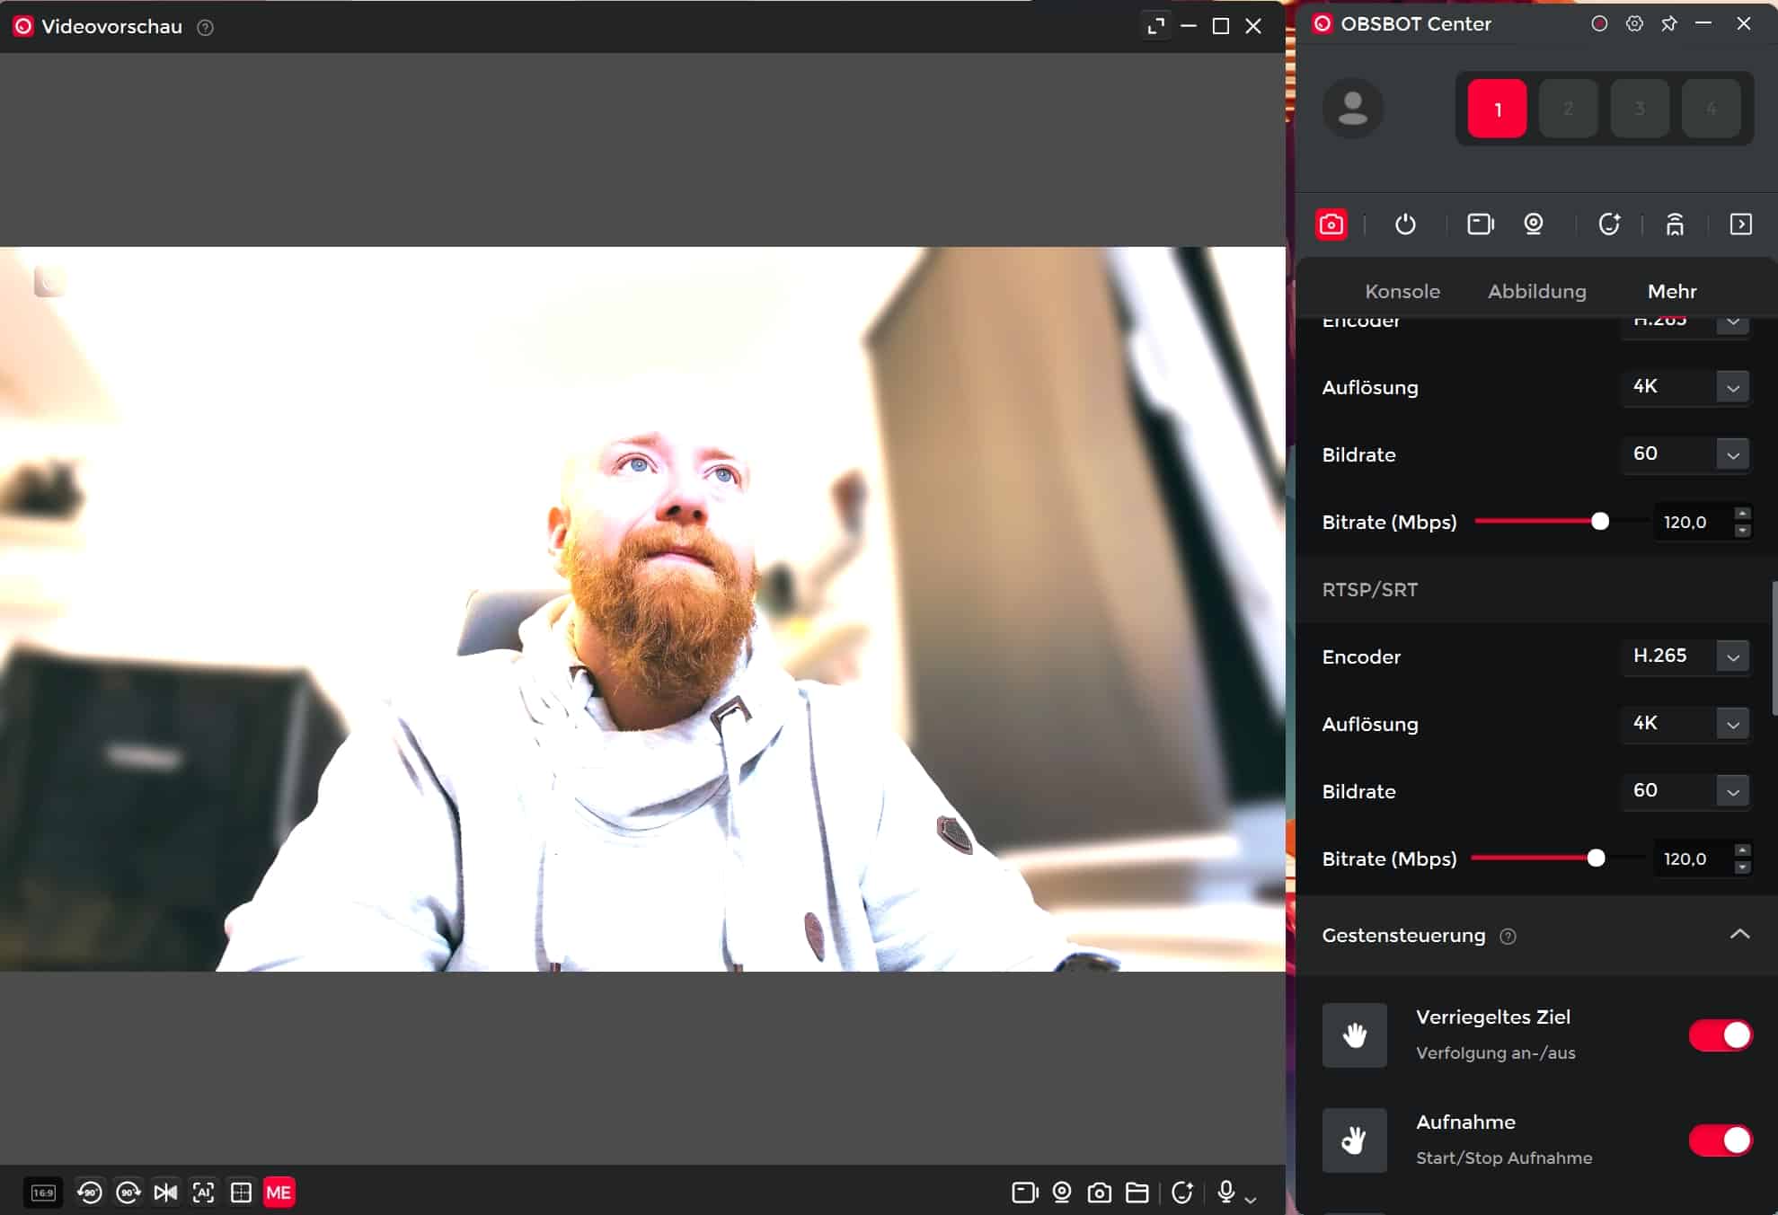The image size is (1778, 1215).
Task: Disable the Verriegeltes Ziel gesture toggle
Action: click(x=1720, y=1035)
